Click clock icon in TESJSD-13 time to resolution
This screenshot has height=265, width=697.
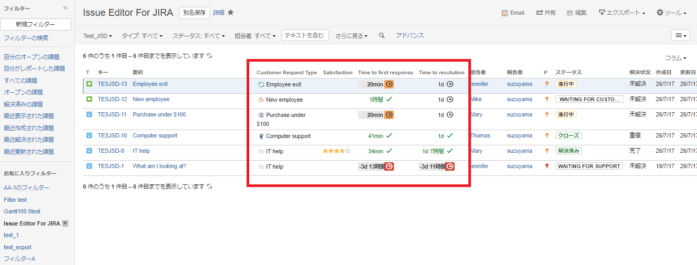point(450,84)
